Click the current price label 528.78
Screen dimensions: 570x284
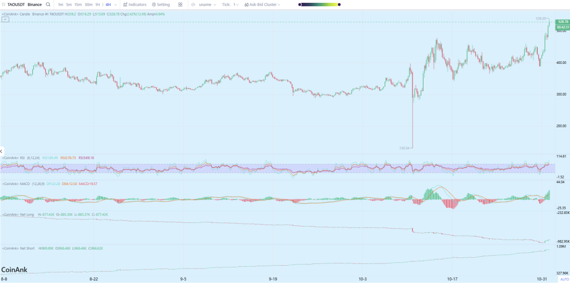pos(562,22)
